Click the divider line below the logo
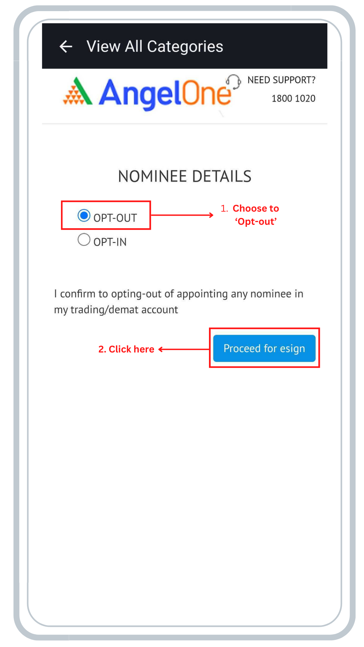 [185, 124]
